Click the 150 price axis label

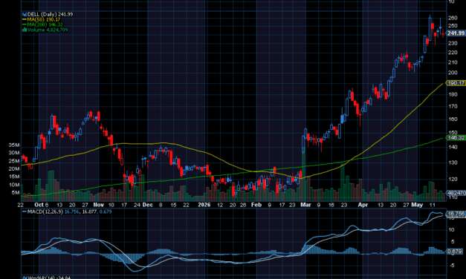[453, 132]
